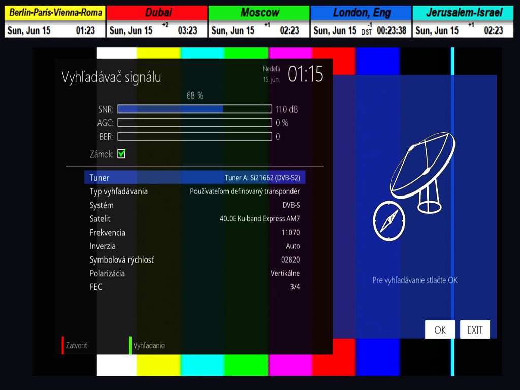Viewport: 520px width, 390px height.
Task: Select the Tuner row
Action: (194, 177)
